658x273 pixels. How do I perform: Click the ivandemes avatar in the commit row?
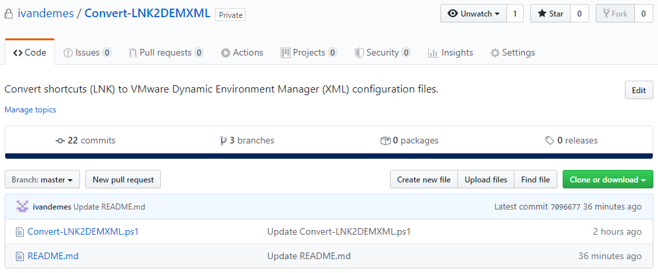23,207
